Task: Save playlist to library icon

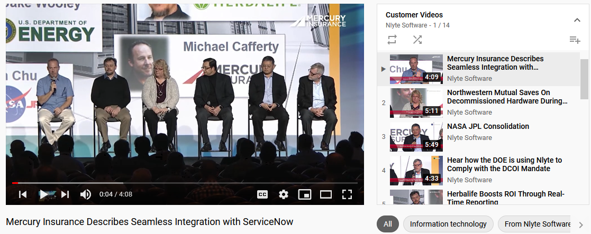Action: (x=575, y=40)
